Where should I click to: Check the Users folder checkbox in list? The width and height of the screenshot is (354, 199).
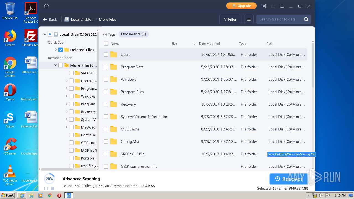coord(106,54)
